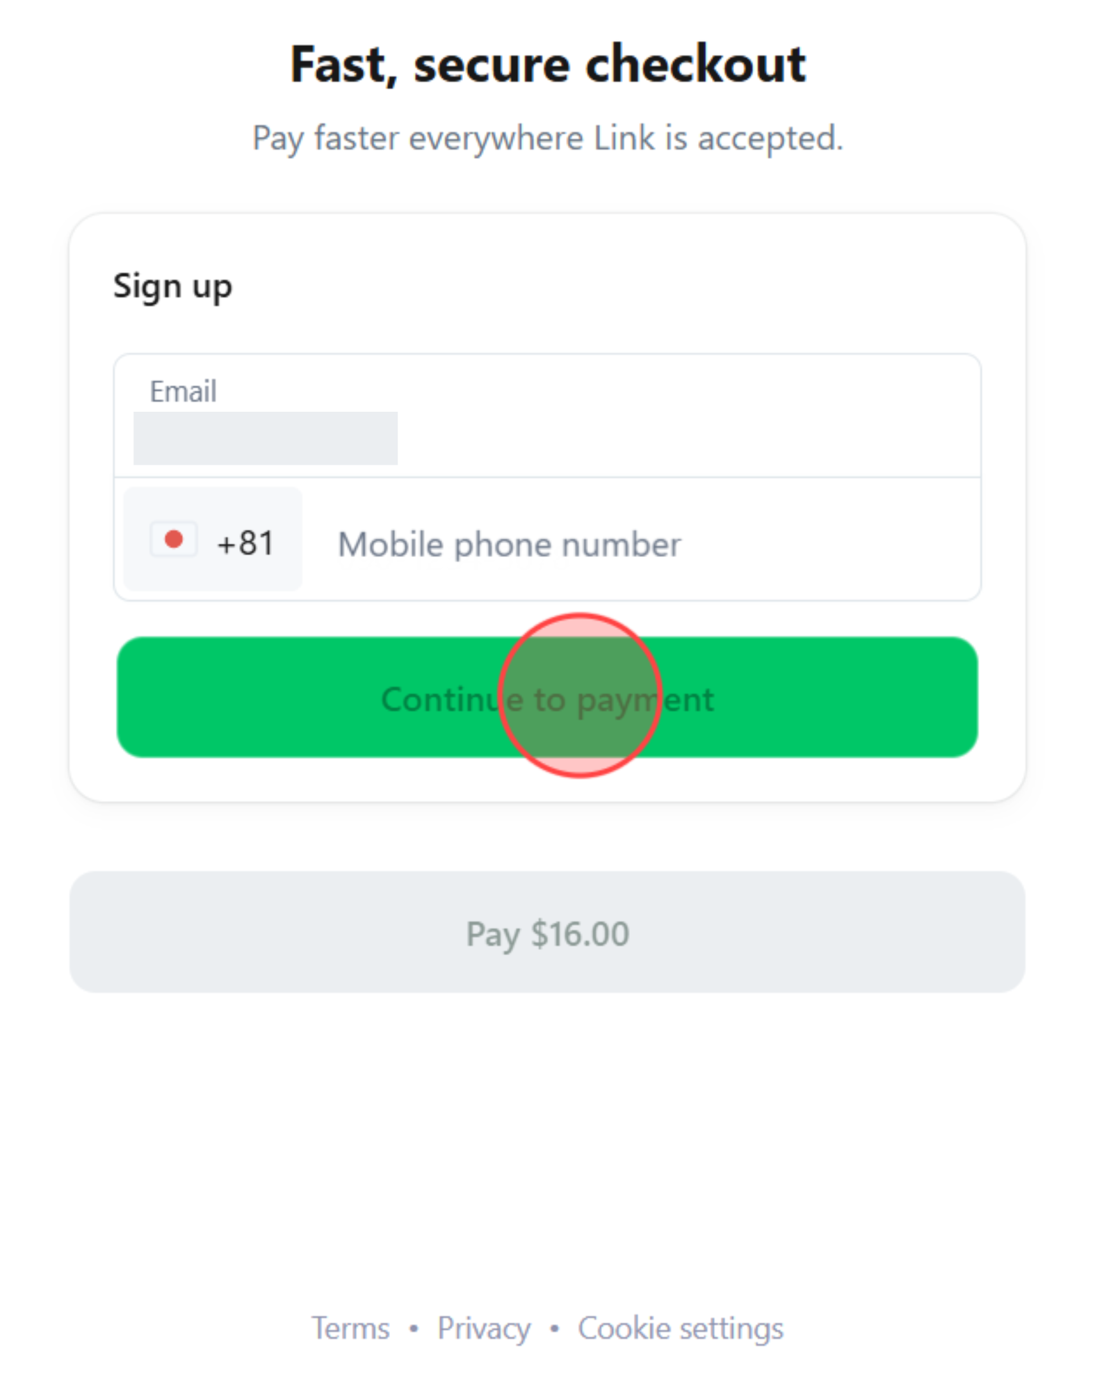Screen dimensions: 1095x1391
Task: Click the Sign up heading
Action: tap(172, 285)
